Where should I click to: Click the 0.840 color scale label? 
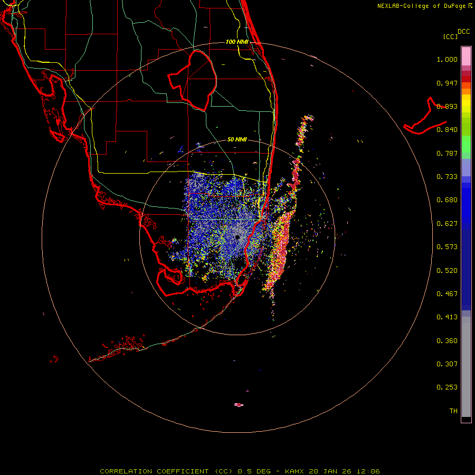click(447, 130)
